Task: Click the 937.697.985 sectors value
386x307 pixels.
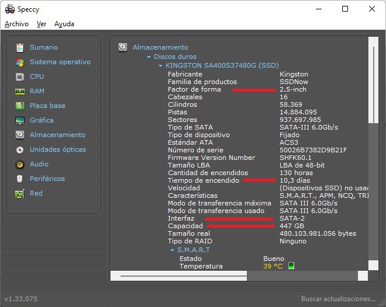Action: (x=300, y=120)
